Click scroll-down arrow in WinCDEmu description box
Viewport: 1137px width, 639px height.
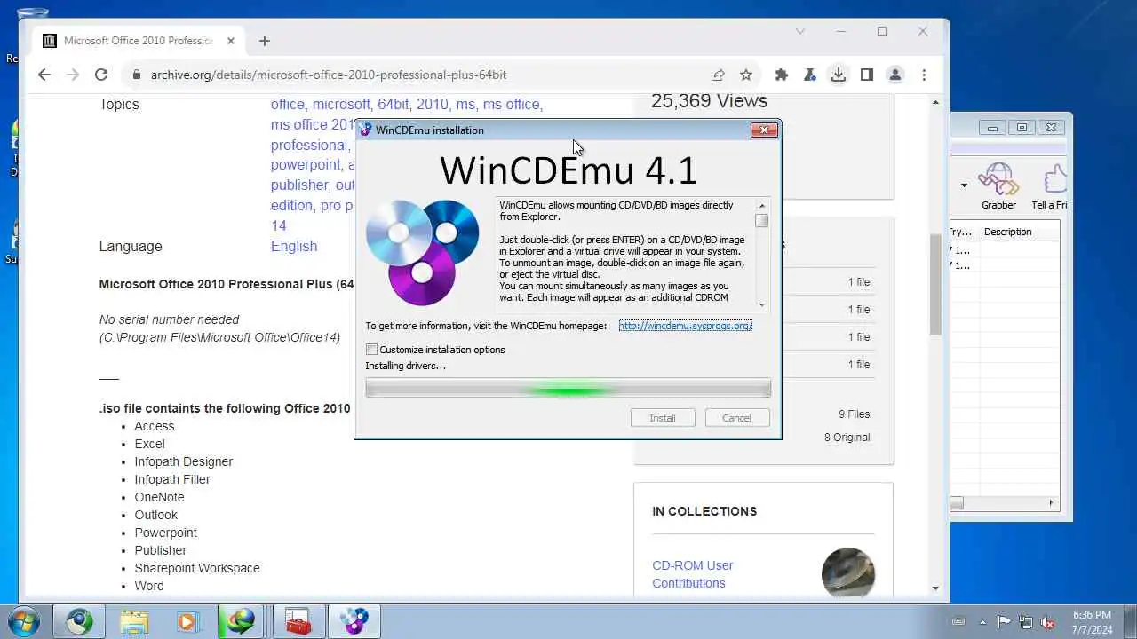[762, 304]
